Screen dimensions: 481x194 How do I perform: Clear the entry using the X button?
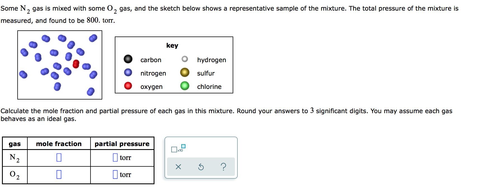179,166
